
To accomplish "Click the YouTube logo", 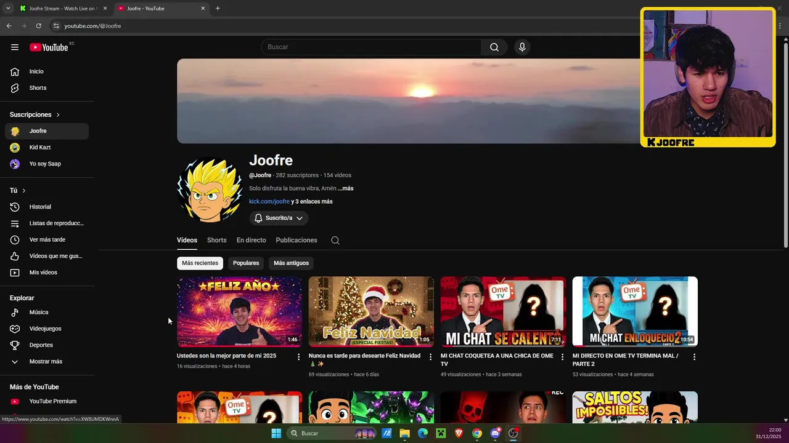I will (x=49, y=47).
